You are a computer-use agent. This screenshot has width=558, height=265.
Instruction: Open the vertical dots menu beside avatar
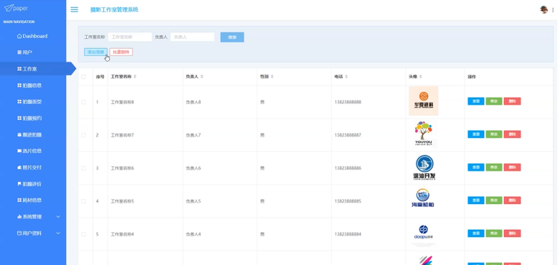click(x=552, y=10)
